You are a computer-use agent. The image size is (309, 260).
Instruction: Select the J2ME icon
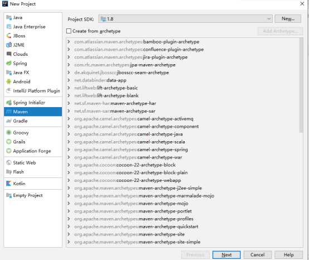(9, 45)
